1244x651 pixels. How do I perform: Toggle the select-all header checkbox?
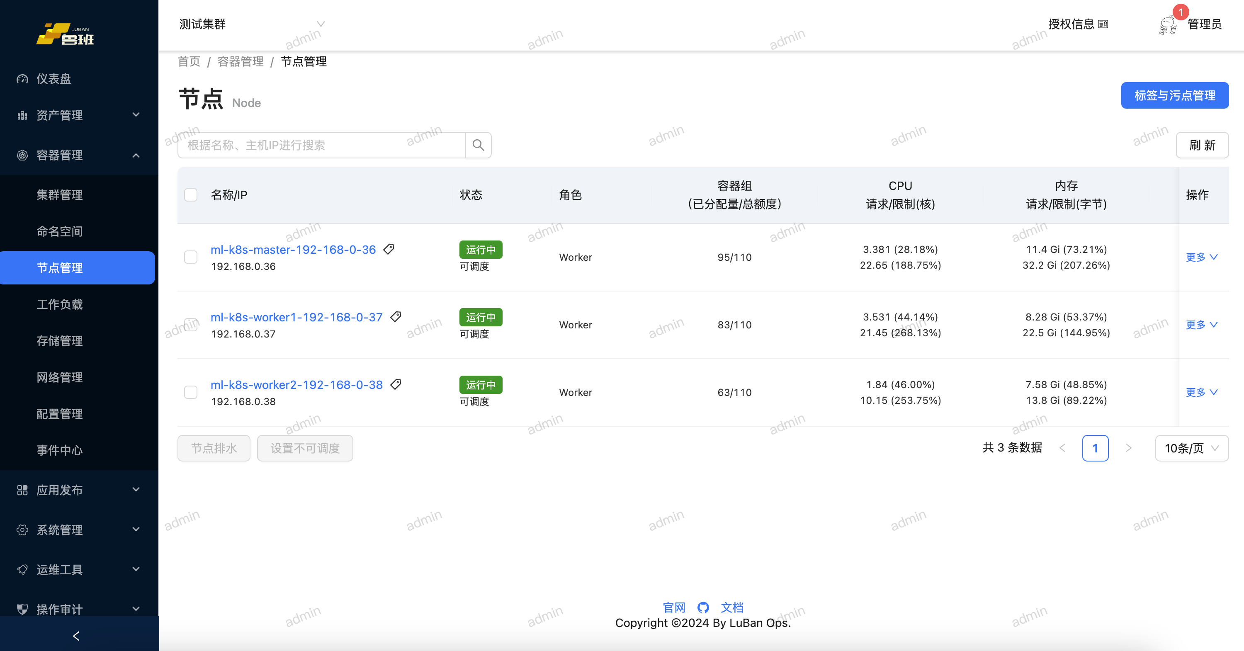191,194
